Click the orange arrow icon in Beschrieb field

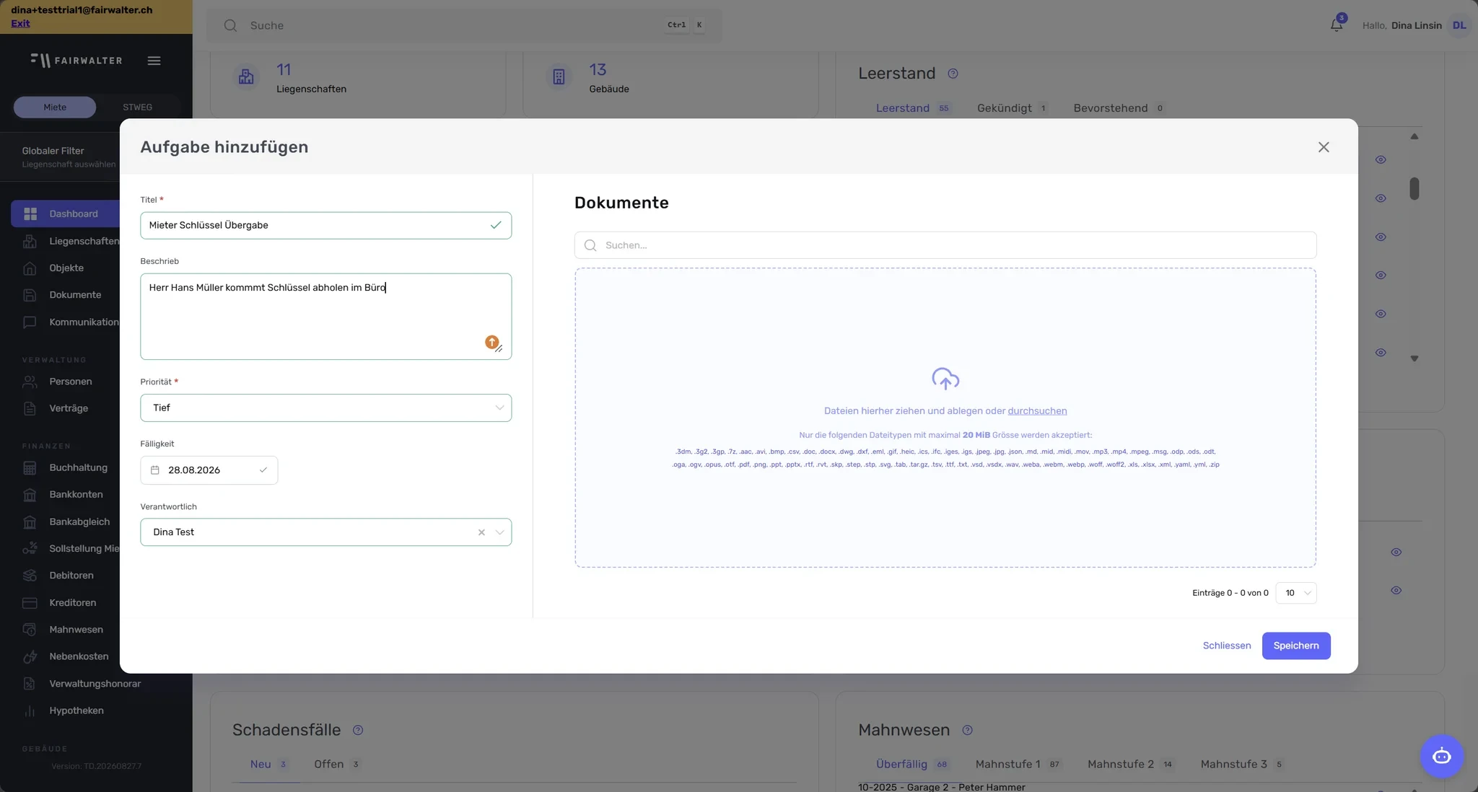491,342
